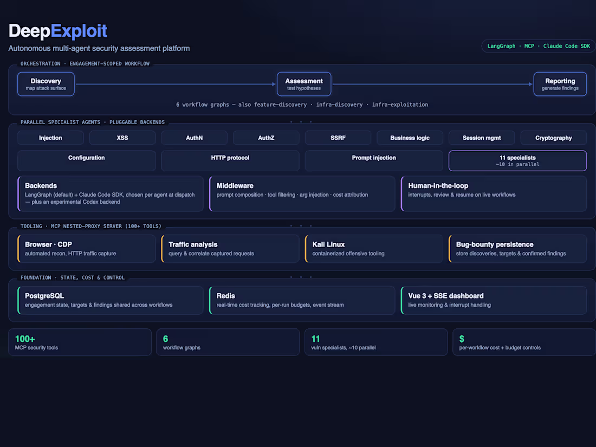Open the Session mgmt specialist agent
Screen dimensions: 596x447
[482, 138]
